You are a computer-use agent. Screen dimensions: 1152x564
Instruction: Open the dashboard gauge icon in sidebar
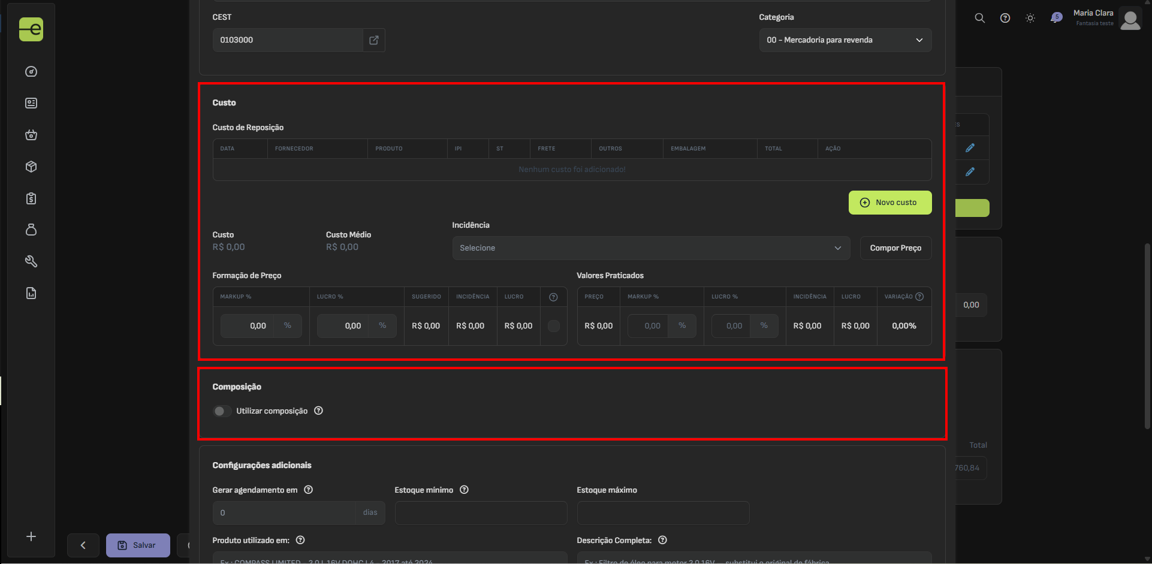tap(31, 72)
